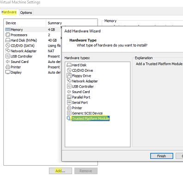Switch to the Options tab
This screenshot has height=175, width=183.
tap(26, 12)
